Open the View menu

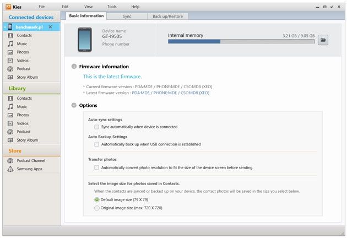tap(88, 7)
